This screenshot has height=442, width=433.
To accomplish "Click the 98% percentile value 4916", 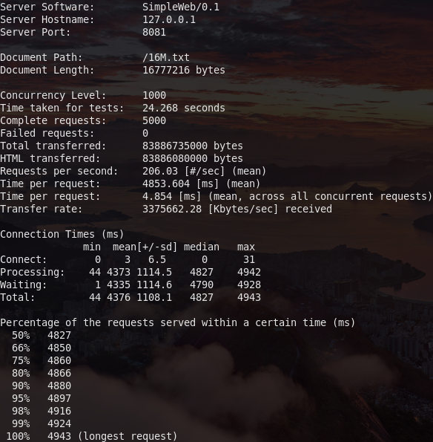I will click(59, 412).
